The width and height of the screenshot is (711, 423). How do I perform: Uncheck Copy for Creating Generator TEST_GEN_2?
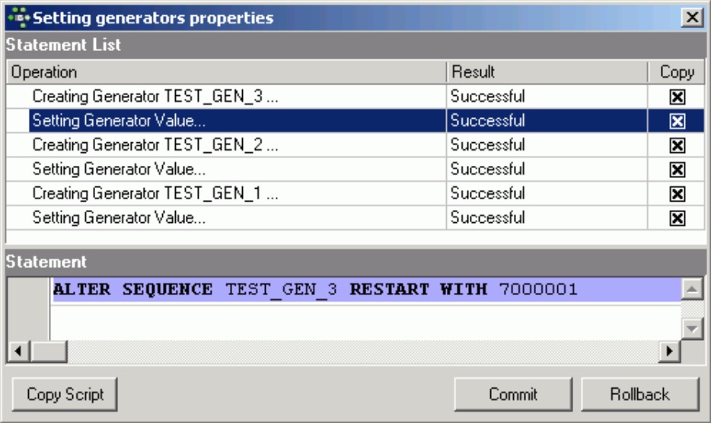677,145
